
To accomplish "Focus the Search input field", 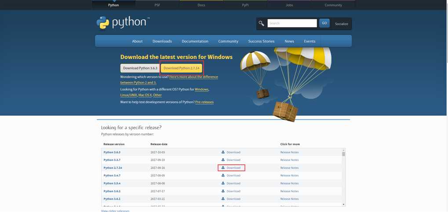I will [x=292, y=23].
